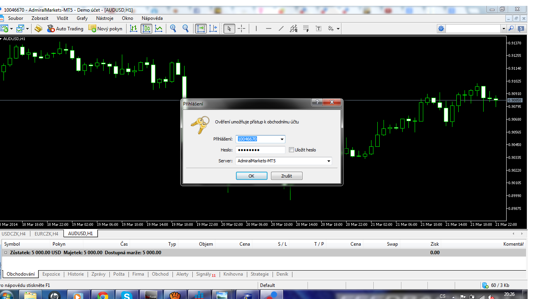Expand the Server AdmiralMarkets-MT5 dropdown
The height and width of the screenshot is (299, 535).
329,161
